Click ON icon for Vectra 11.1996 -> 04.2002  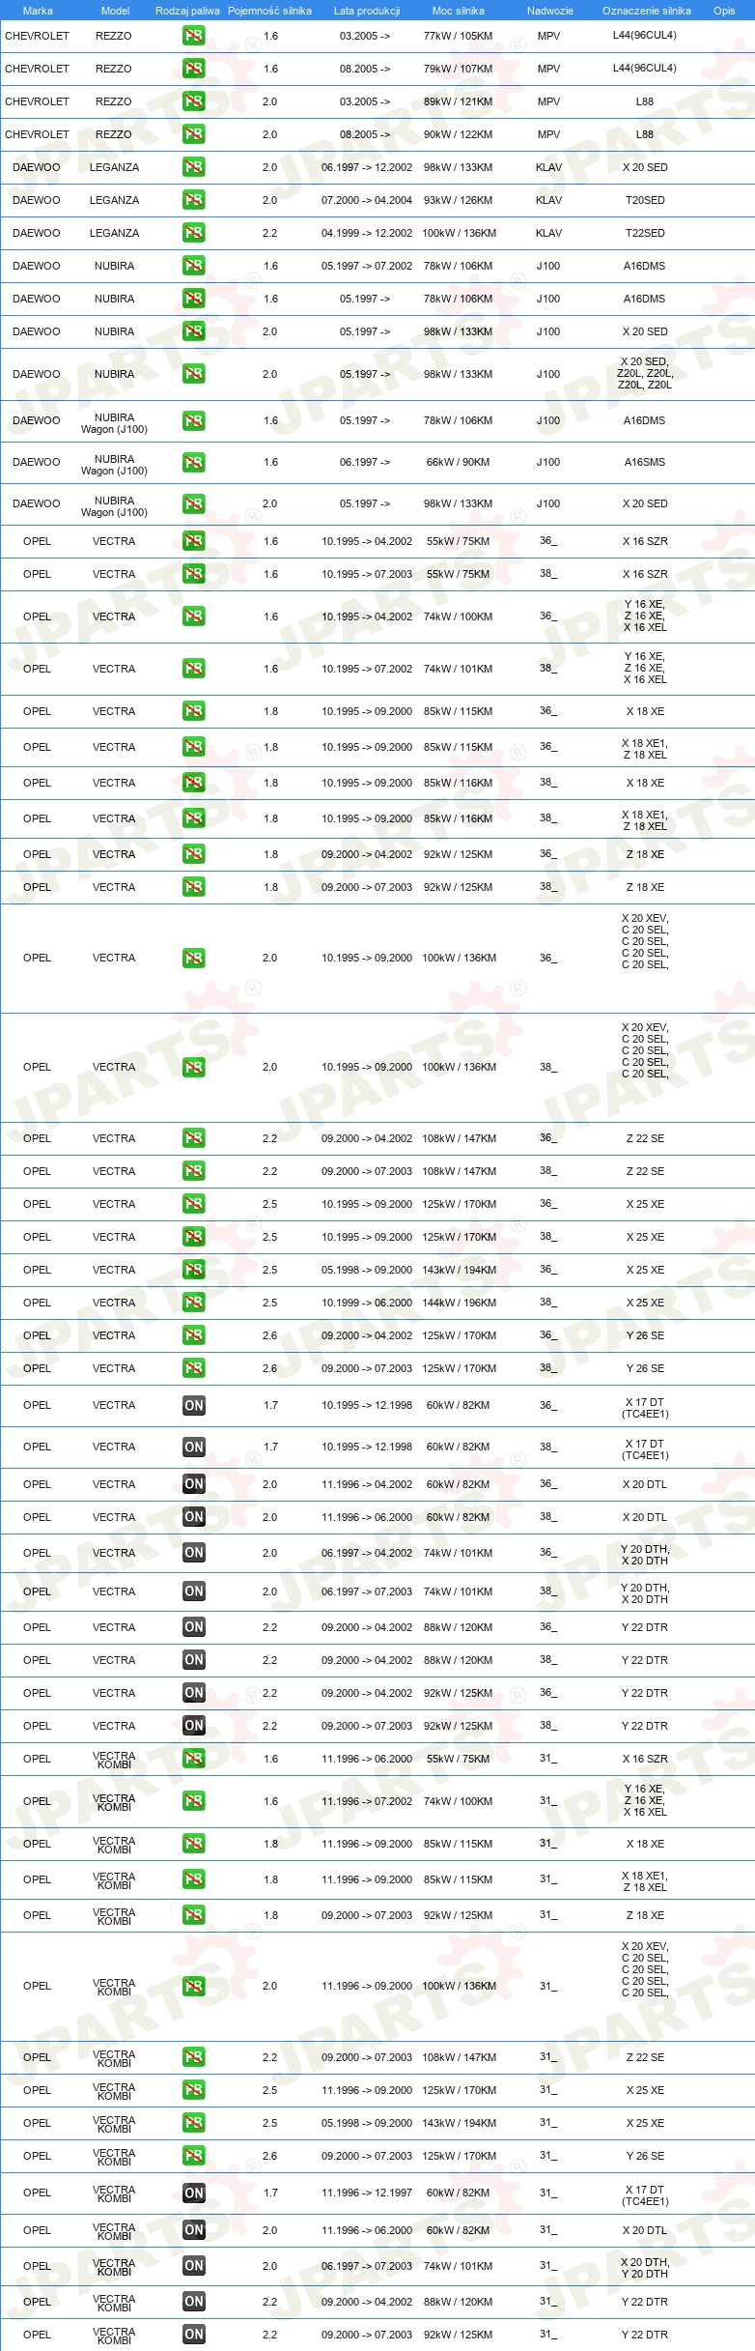click(x=194, y=1484)
